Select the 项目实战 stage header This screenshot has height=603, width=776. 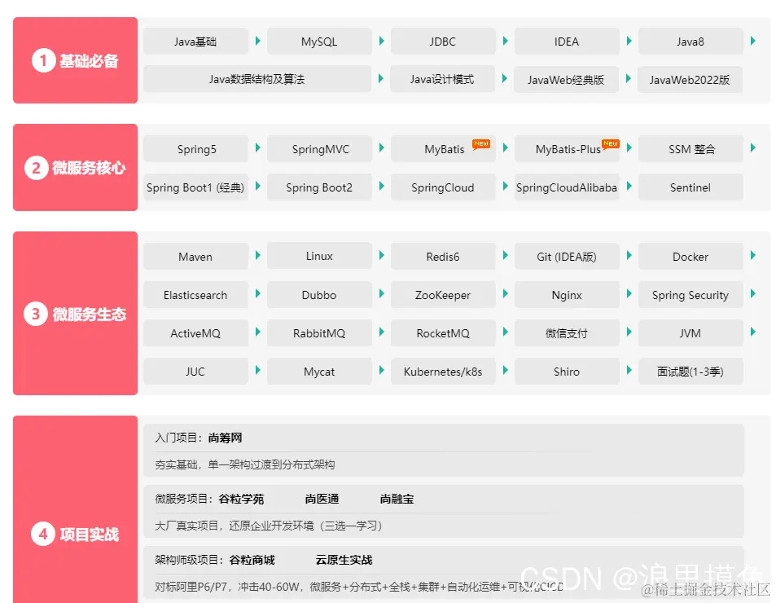(75, 509)
